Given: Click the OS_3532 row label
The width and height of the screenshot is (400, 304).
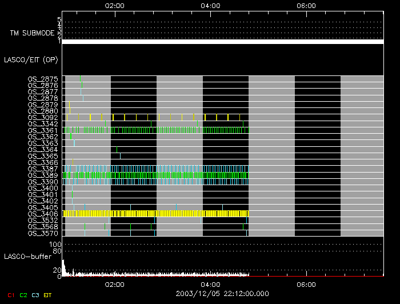Looking at the screenshot, I should (x=43, y=220).
